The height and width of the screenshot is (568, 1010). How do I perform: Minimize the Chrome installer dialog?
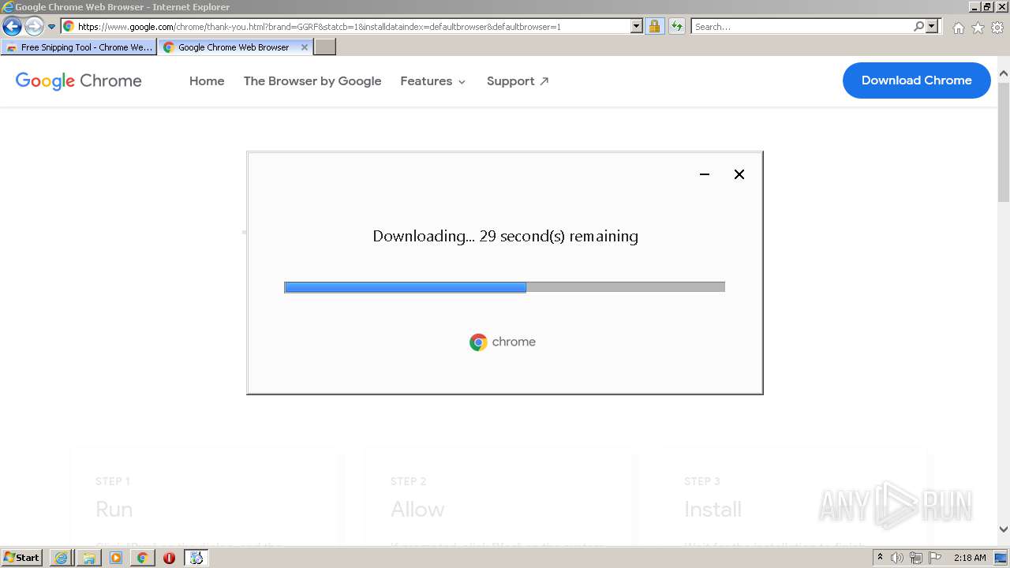pos(705,174)
